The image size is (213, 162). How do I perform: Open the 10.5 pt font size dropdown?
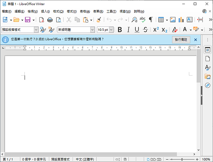111,29
